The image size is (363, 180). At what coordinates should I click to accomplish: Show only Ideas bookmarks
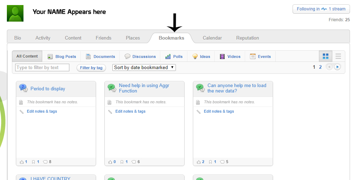click(x=201, y=57)
